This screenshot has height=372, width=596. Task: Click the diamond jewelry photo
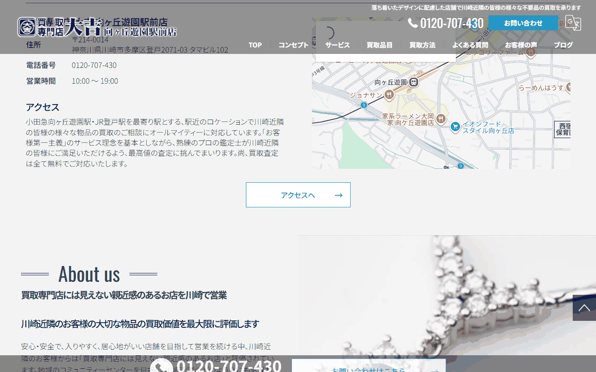pyautogui.click(x=447, y=304)
